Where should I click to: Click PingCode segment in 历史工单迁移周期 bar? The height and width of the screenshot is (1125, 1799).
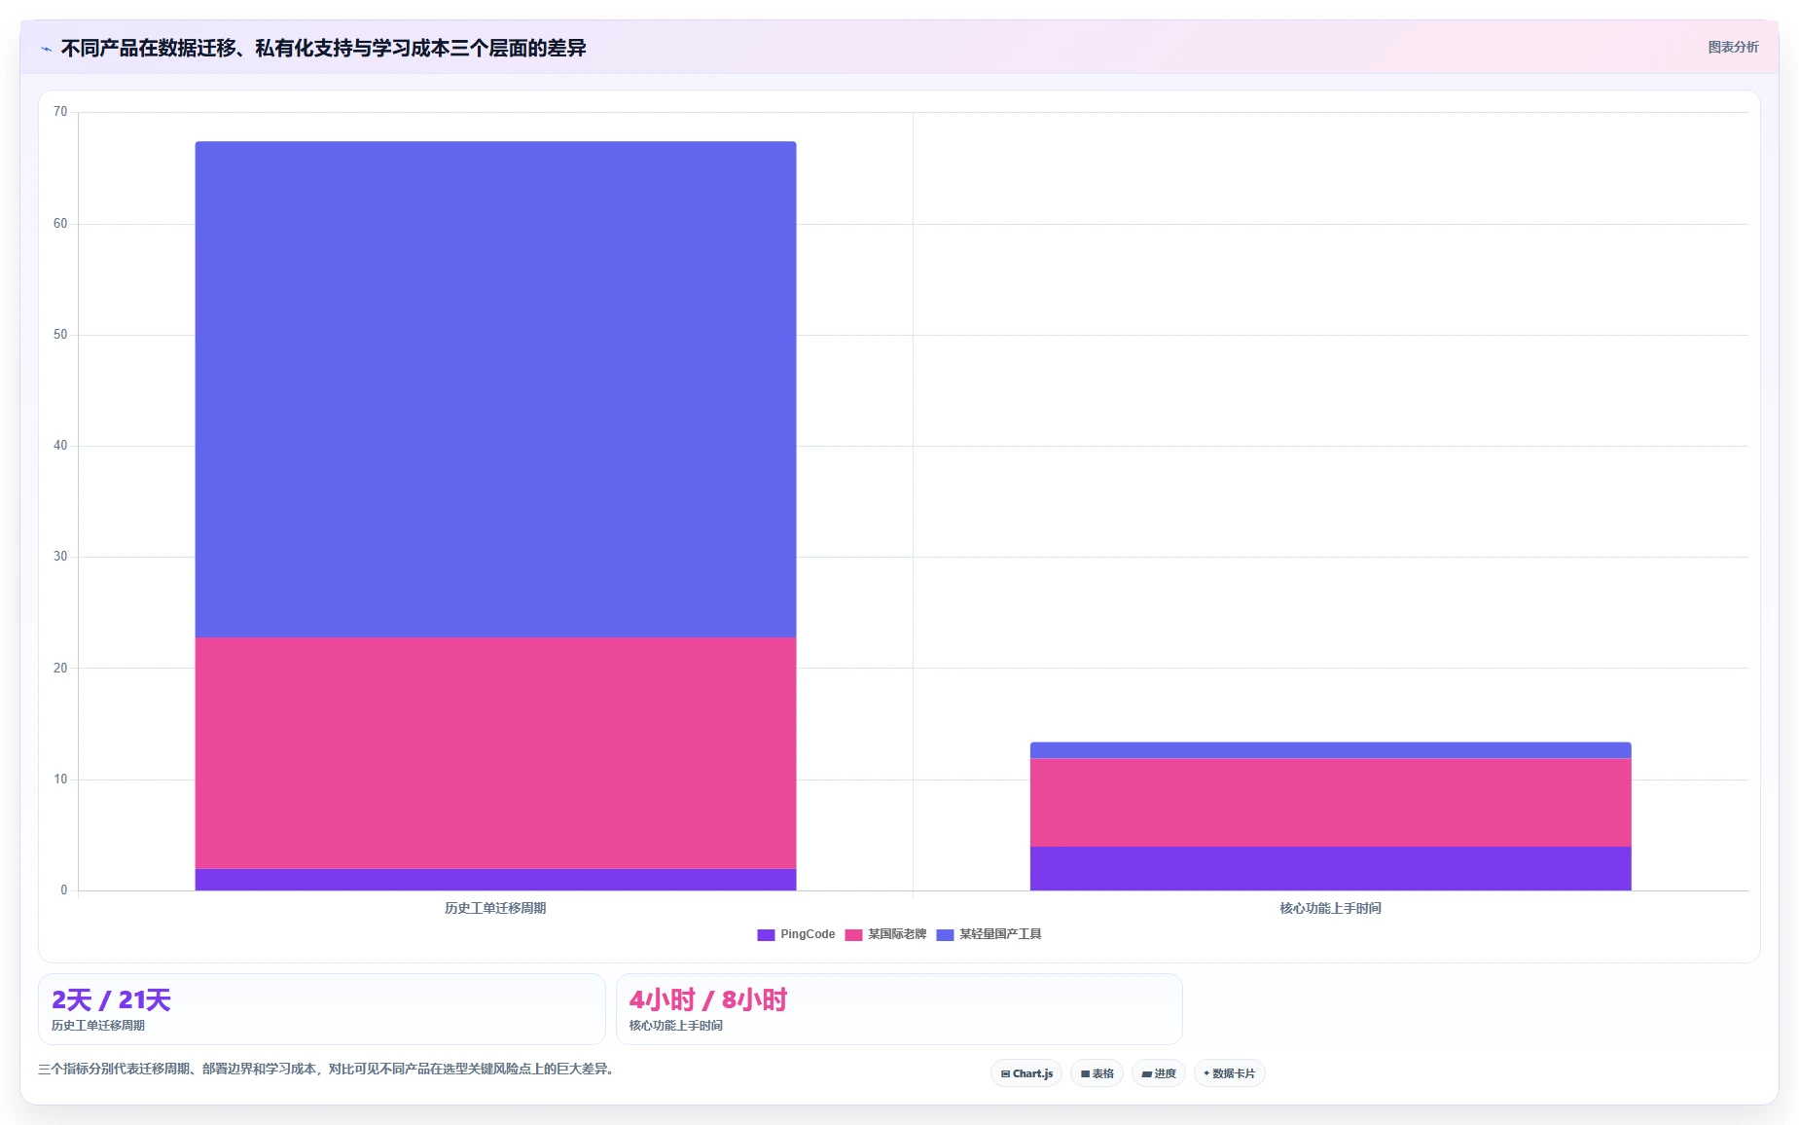point(495,879)
